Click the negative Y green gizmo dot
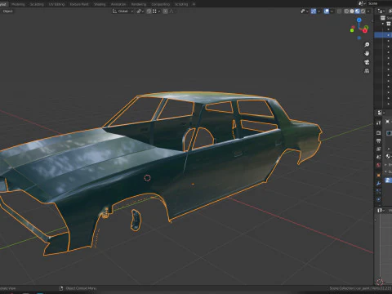 352,30
